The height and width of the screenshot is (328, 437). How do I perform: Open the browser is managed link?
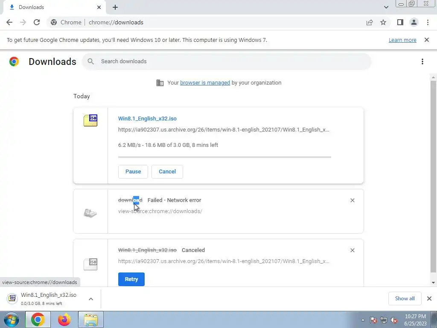tap(205, 82)
